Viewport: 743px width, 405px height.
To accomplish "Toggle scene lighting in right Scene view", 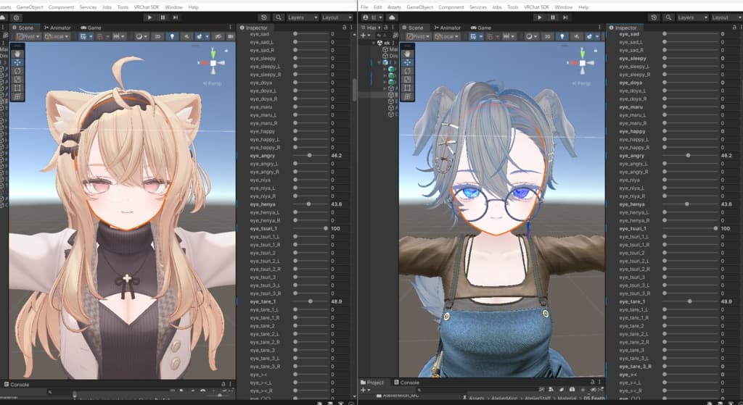I will [562, 36].
